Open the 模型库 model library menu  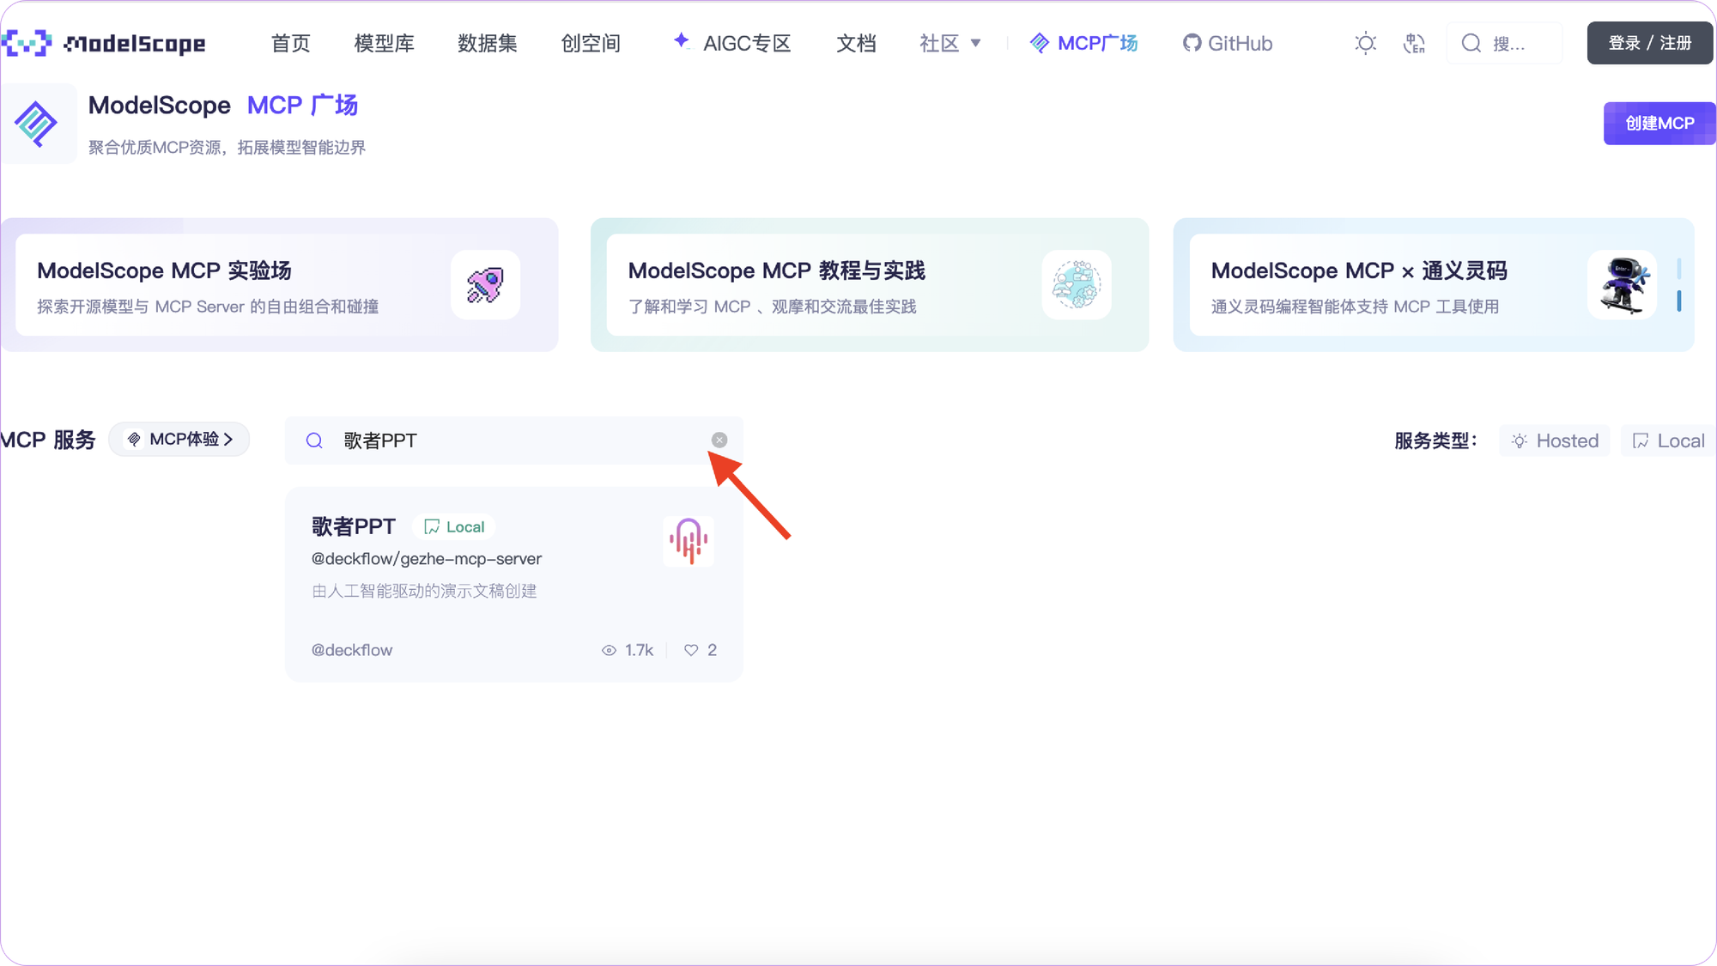coord(384,43)
